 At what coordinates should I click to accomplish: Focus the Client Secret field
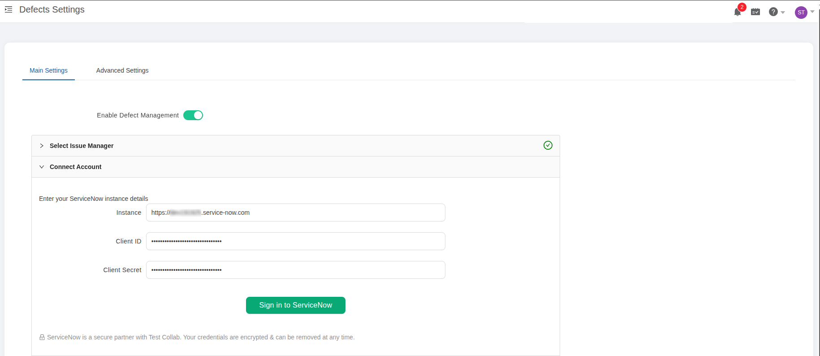point(296,270)
